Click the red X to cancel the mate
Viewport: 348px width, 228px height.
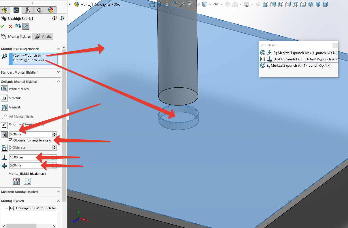click(10, 26)
